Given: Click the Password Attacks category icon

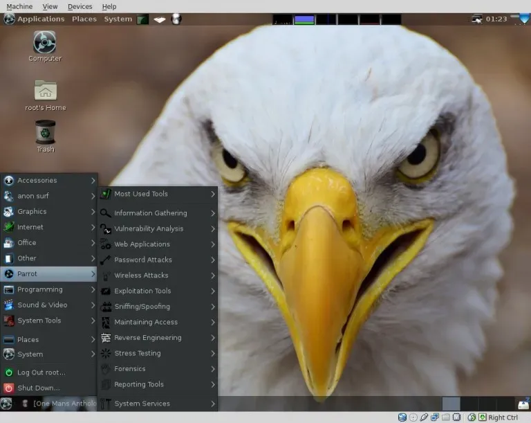Looking at the screenshot, I should click(106, 260).
